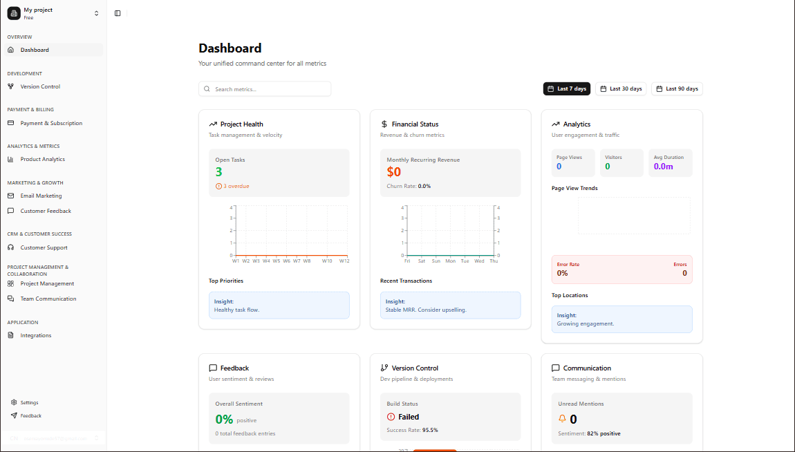Screen dimensions: 795x452
Task: Click the Email Marketing envelope icon
Action: click(12, 196)
